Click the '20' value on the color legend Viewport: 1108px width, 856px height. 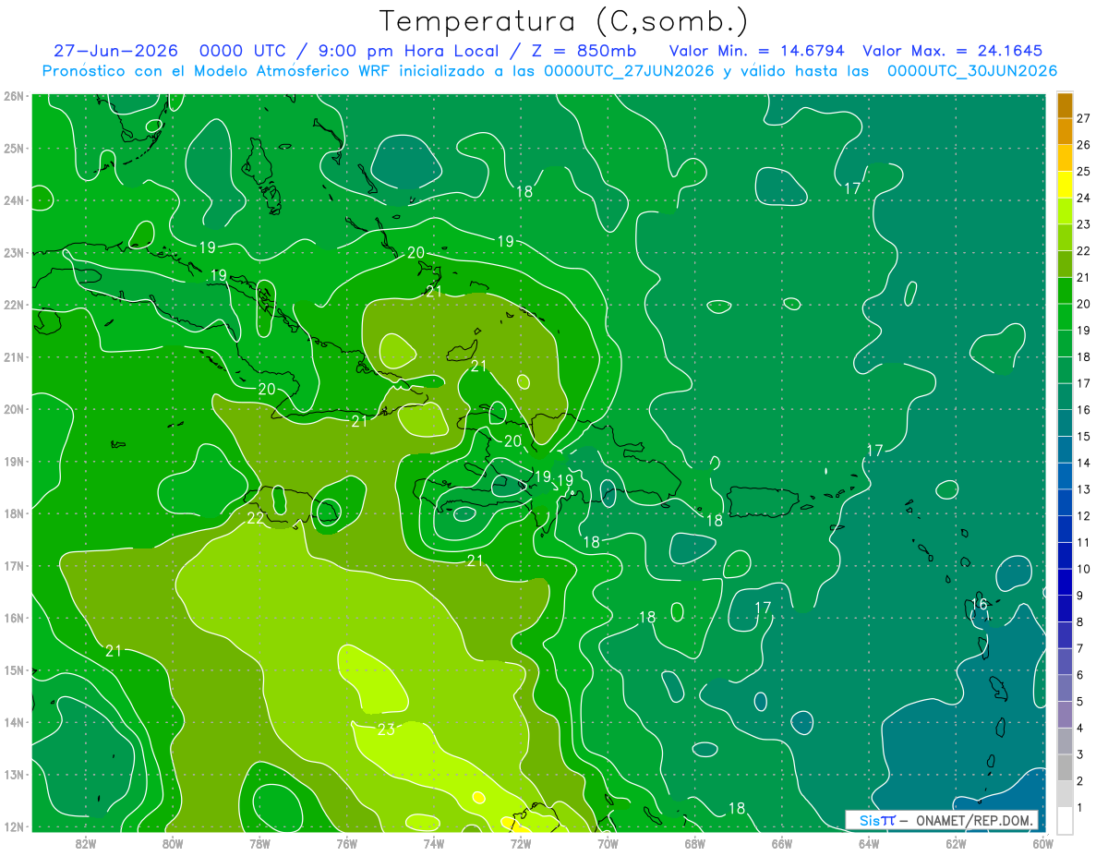pos(1084,303)
